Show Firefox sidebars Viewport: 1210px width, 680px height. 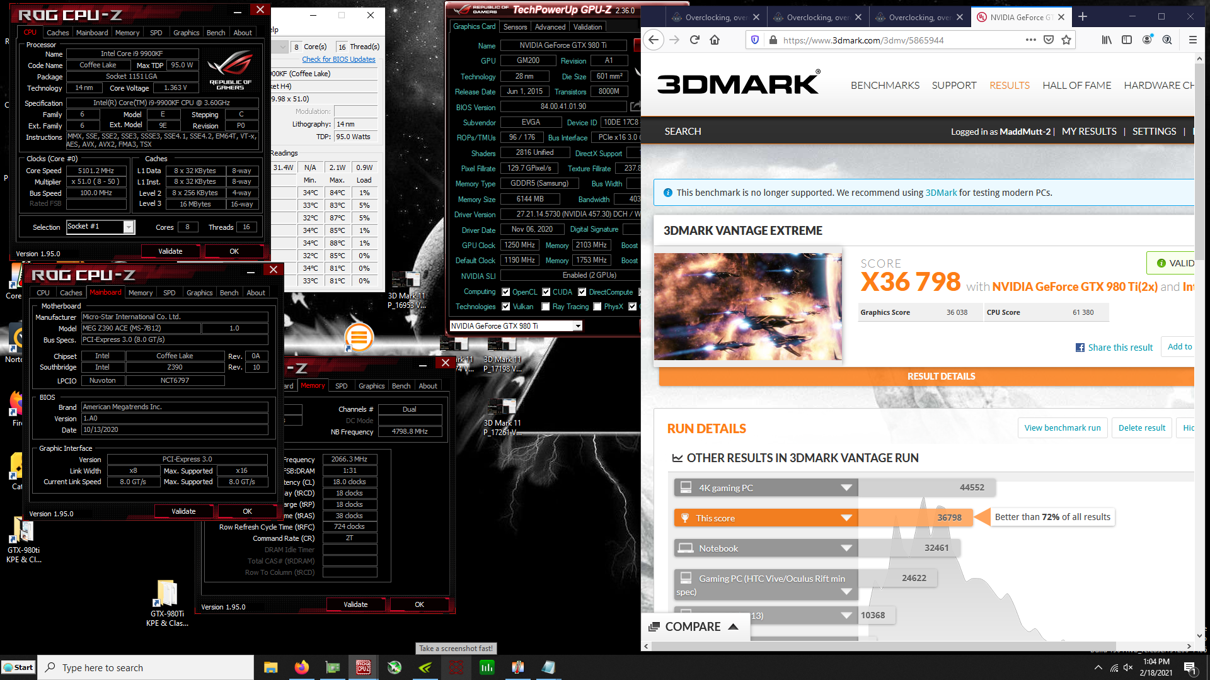1127,40
